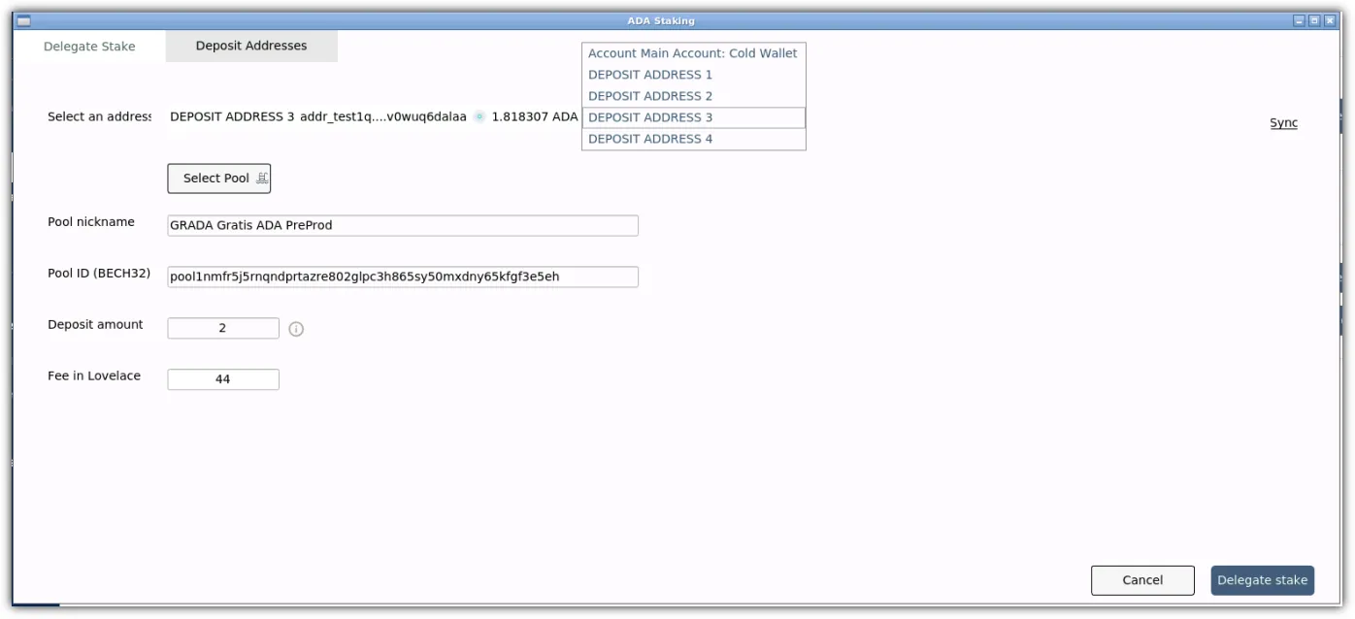This screenshot has height=619, width=1355.
Task: Choose Account Main Account: Cold Wallet option
Action: 693,53
